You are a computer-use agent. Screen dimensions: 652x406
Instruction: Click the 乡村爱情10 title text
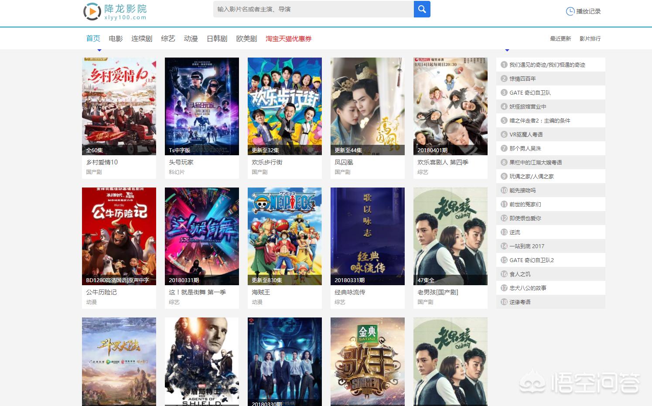click(x=102, y=162)
